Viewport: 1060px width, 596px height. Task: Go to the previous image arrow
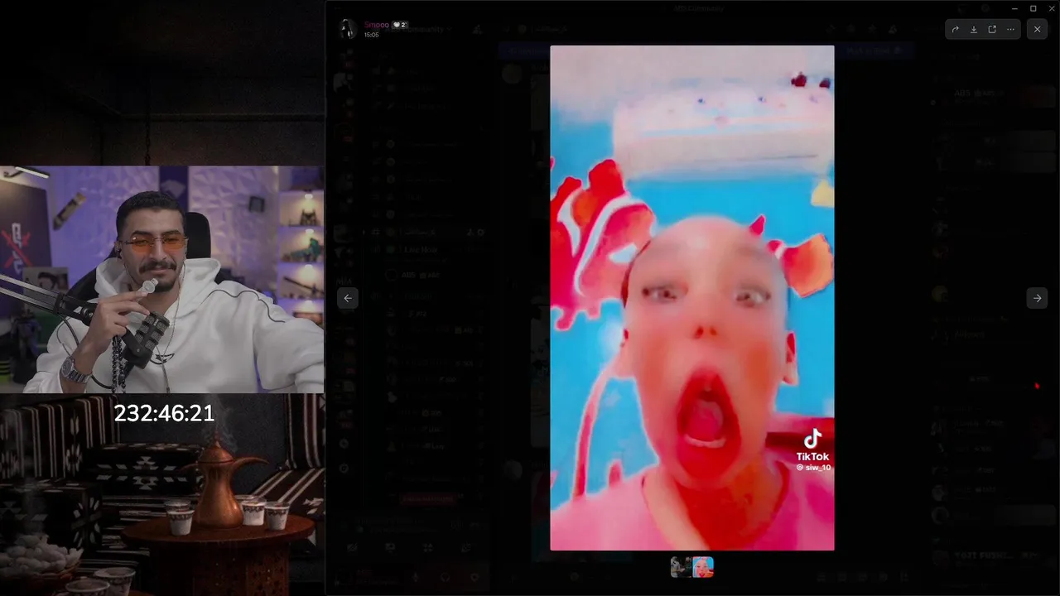click(x=348, y=298)
